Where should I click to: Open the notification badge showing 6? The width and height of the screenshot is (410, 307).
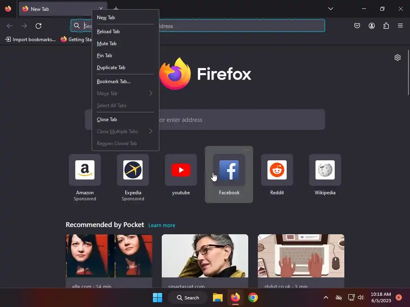399,297
